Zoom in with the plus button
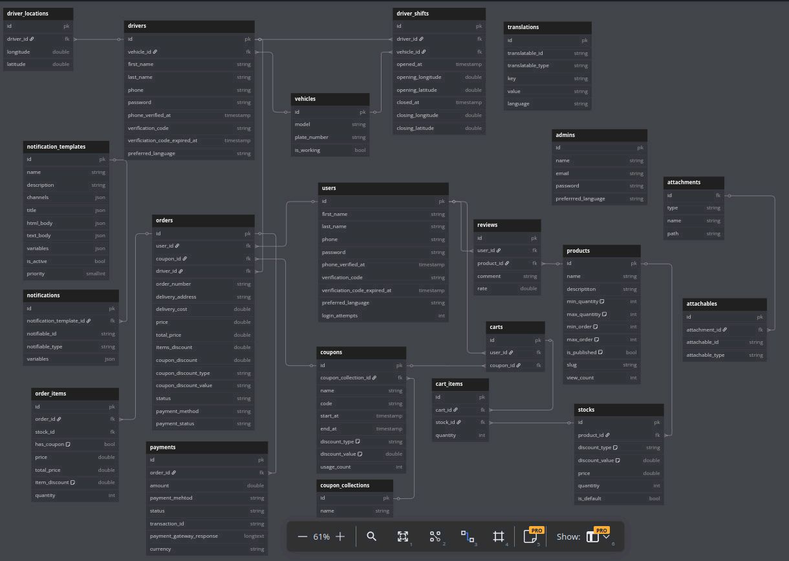The height and width of the screenshot is (561, 789). click(x=340, y=536)
